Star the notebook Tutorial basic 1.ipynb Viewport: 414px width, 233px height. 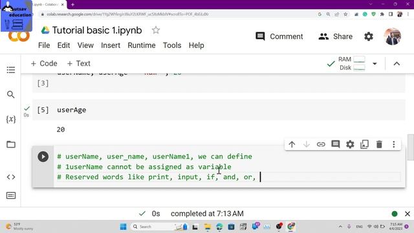pyautogui.click(x=156, y=30)
